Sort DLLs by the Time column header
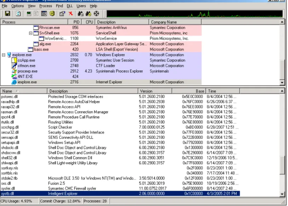Screen dimensions: 288x206 pyautogui.click(x=222, y=91)
